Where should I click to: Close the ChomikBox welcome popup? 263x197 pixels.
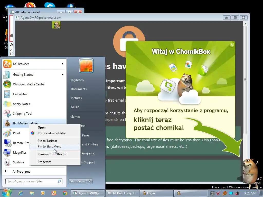232,45
